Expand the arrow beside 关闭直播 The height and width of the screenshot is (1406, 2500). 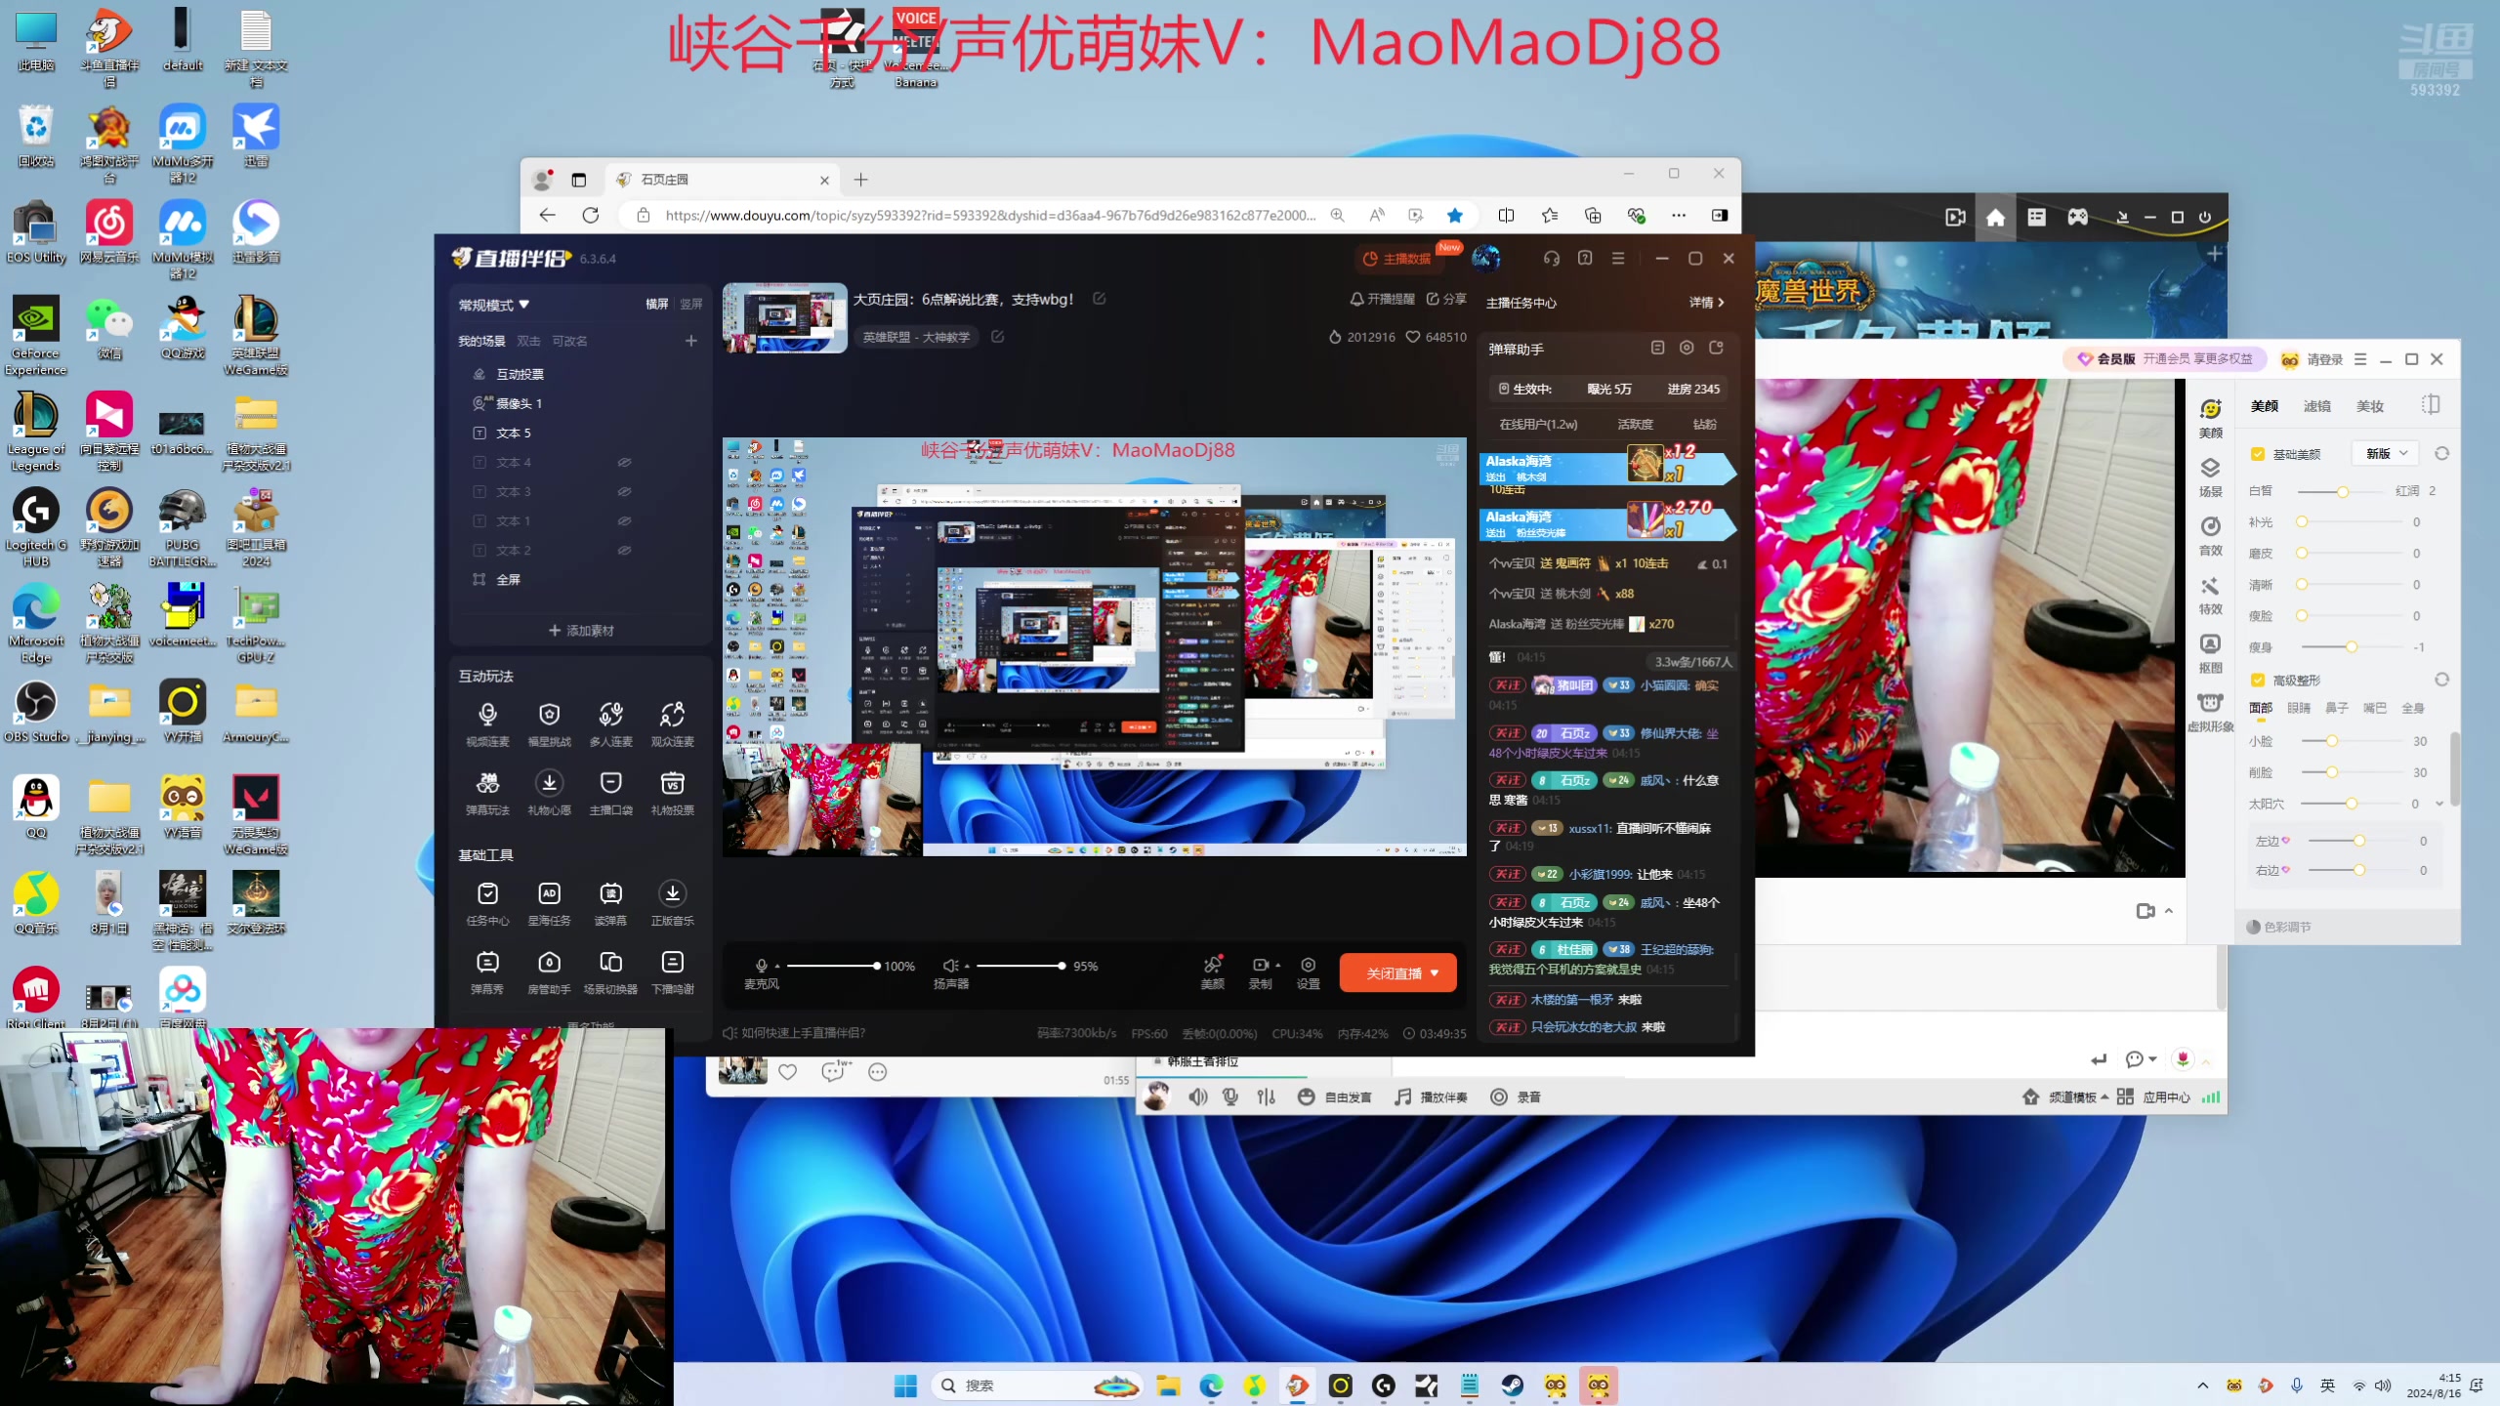pos(1435,973)
